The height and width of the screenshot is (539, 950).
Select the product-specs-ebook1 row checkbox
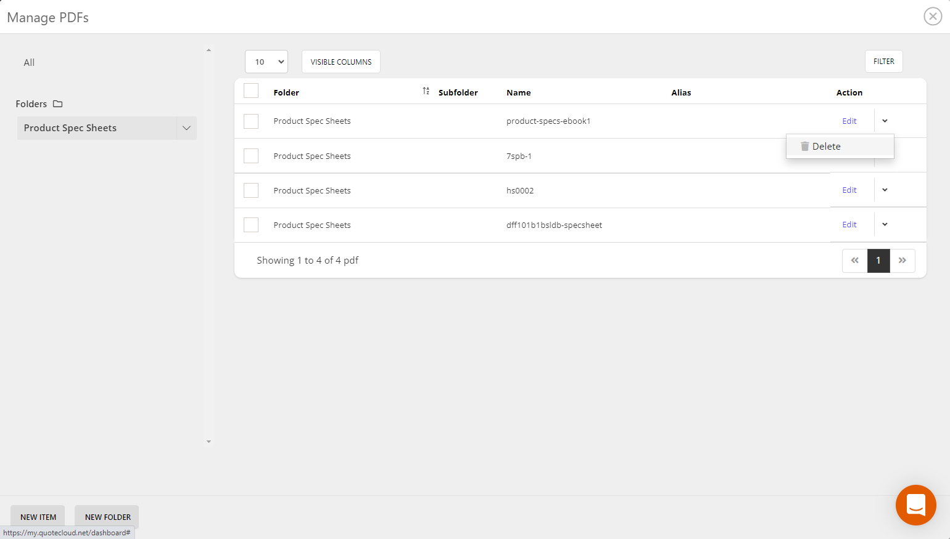pos(251,121)
